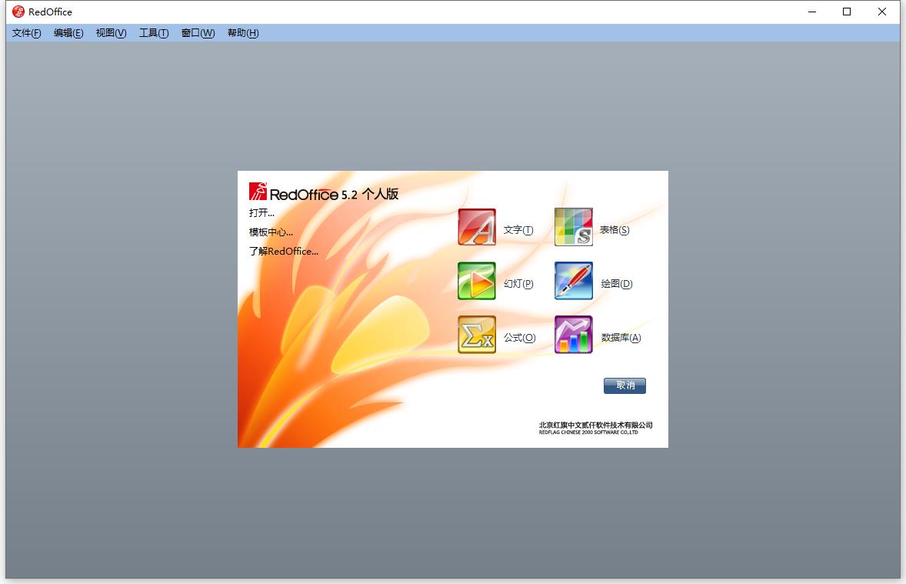Viewport: 906px width, 584px height.
Task: Open the 表格(S) spreadsheet icon
Action: (574, 227)
